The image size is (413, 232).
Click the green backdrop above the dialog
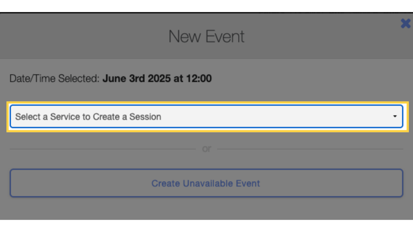tap(207, 5)
